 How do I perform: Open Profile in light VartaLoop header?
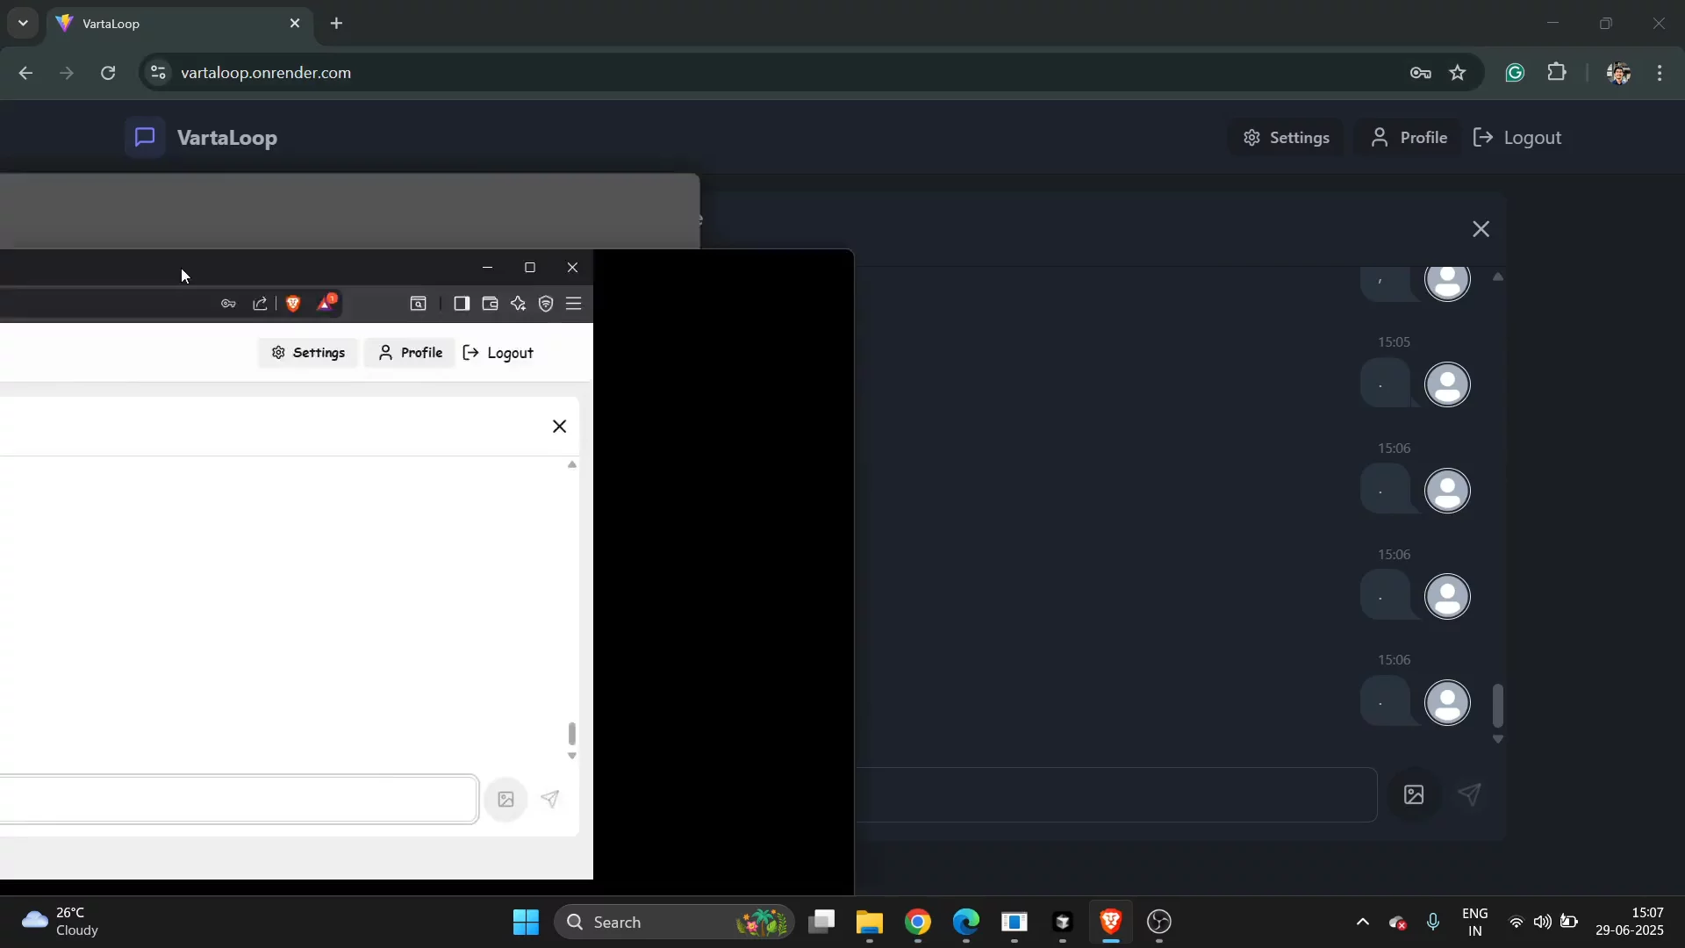tap(410, 353)
